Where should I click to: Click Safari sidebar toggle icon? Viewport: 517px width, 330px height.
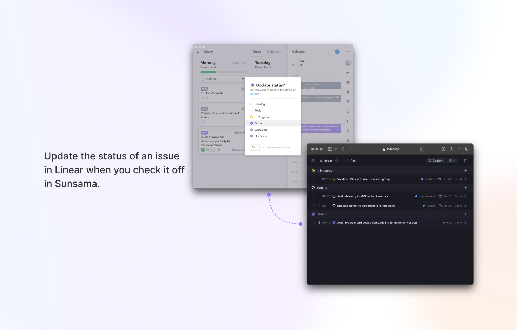pyautogui.click(x=330, y=149)
